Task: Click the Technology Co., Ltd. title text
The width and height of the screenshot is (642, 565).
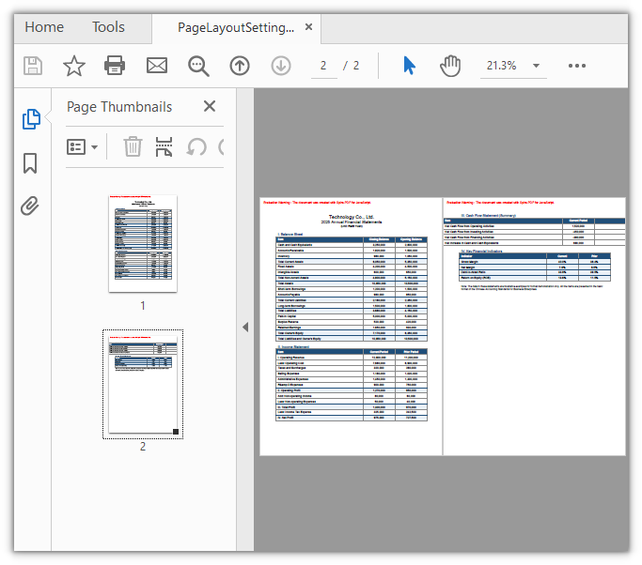Action: (352, 217)
